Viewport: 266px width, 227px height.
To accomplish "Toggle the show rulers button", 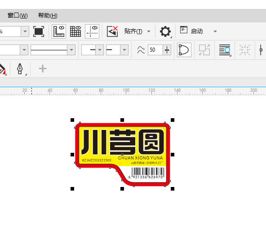I will [59, 31].
